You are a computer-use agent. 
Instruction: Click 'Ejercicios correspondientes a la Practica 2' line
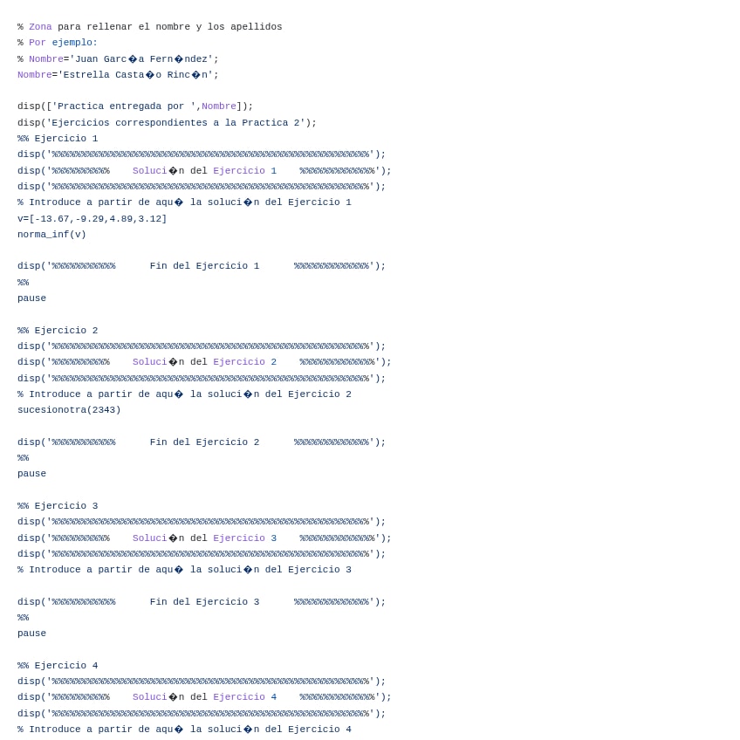click(167, 123)
